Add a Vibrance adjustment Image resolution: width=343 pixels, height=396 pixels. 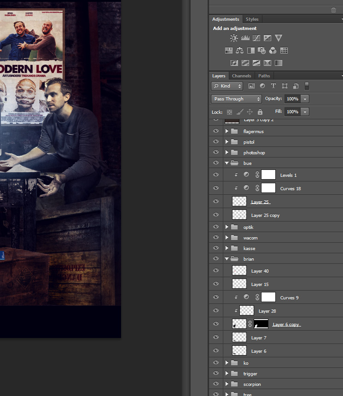coord(279,38)
